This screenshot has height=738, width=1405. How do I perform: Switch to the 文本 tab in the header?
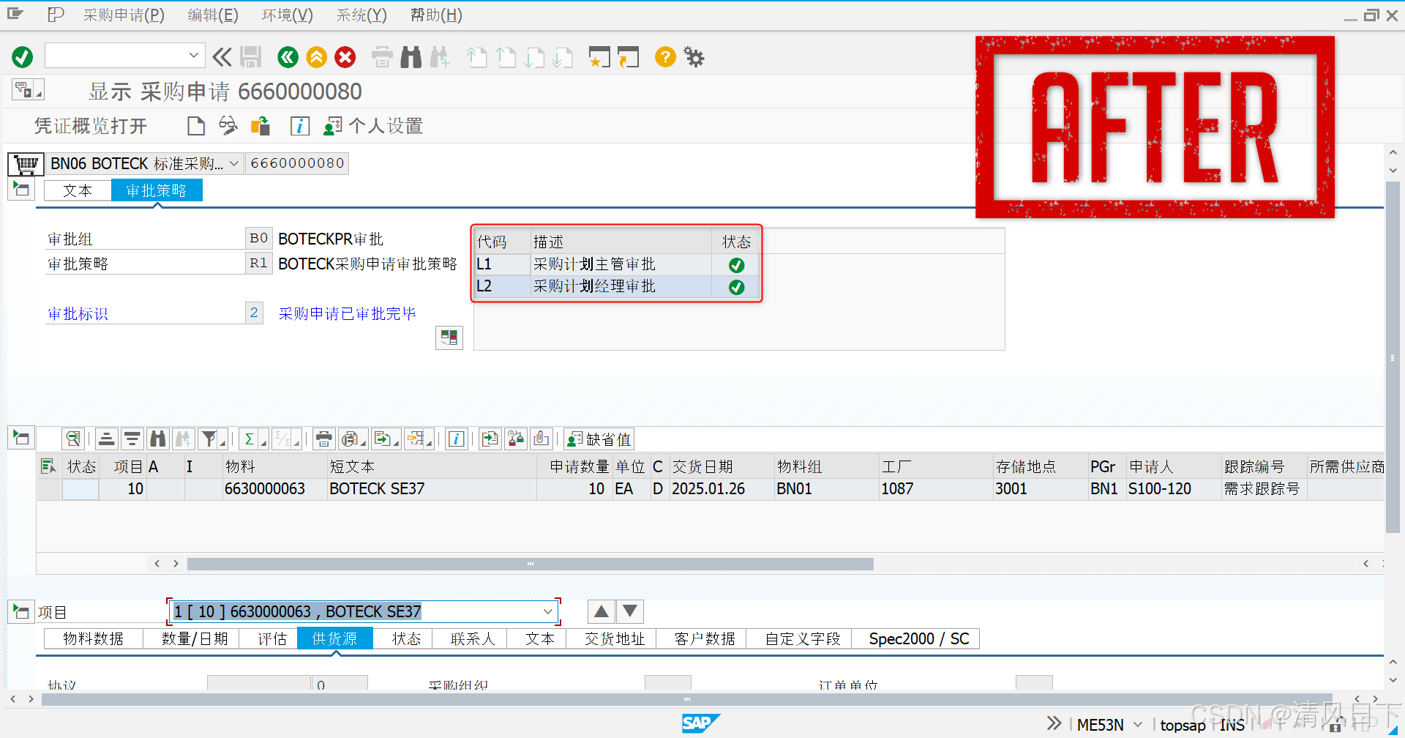(76, 190)
